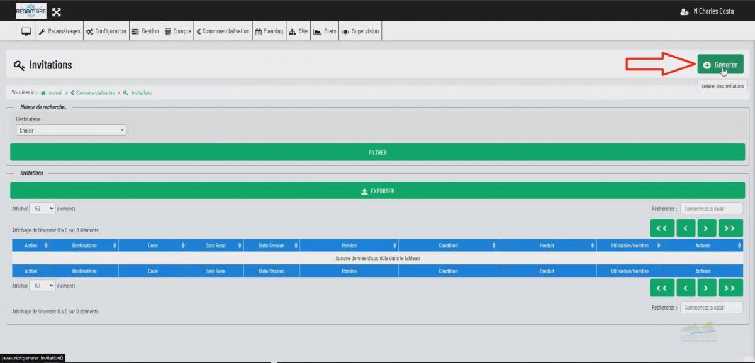This screenshot has height=363, width=755.
Task: Click the Accueil breadcrumb link
Action: tap(55, 93)
